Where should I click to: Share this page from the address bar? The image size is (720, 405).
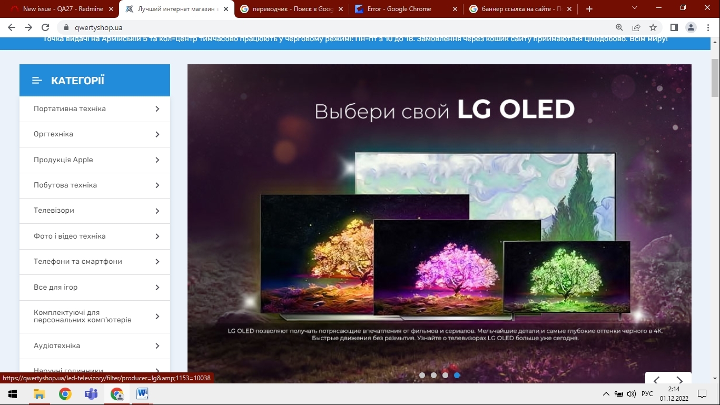(636, 27)
